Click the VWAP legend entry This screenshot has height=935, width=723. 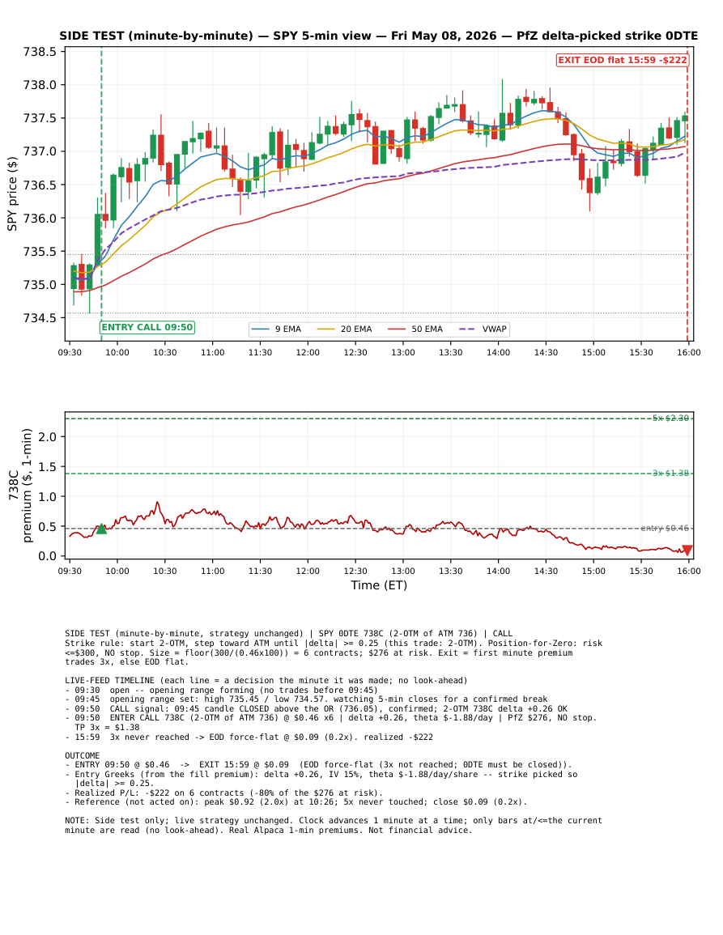483,329
